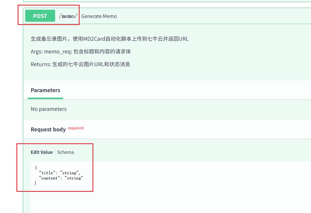
Task: Click the Args memo_req description line
Action: point(81,52)
